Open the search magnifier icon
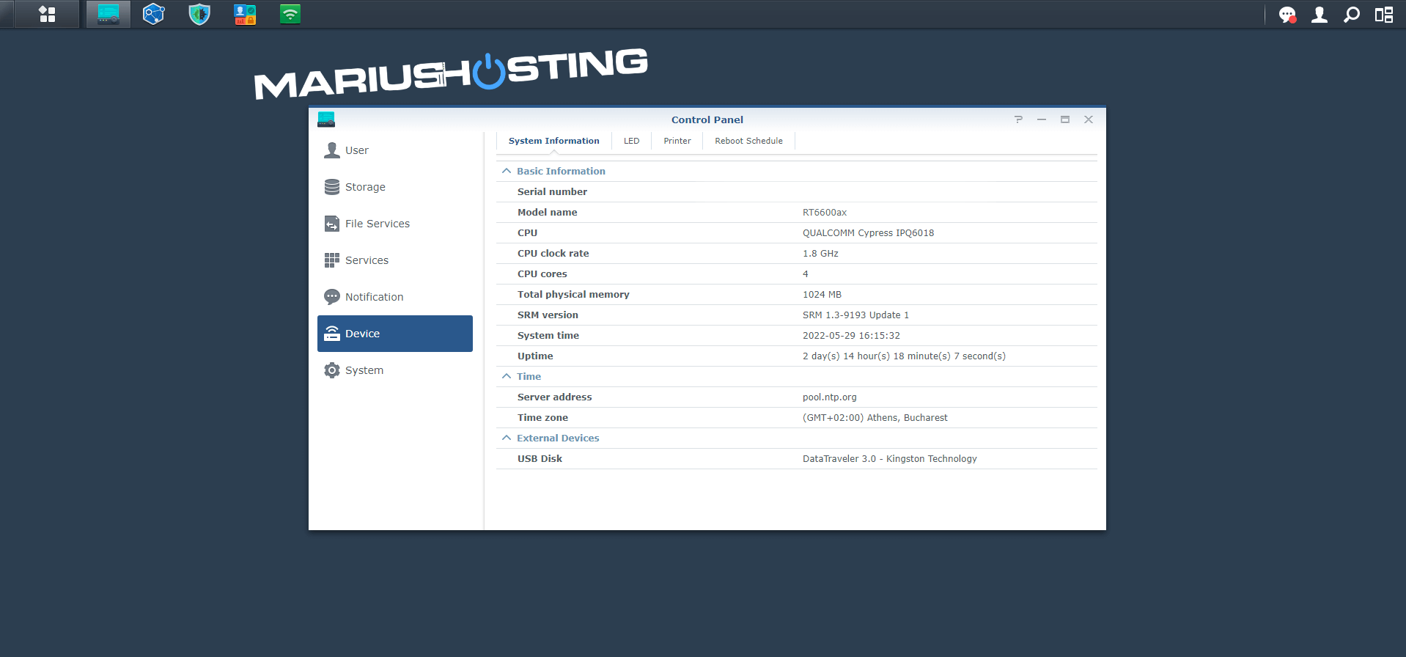This screenshot has height=657, width=1406. tap(1352, 15)
